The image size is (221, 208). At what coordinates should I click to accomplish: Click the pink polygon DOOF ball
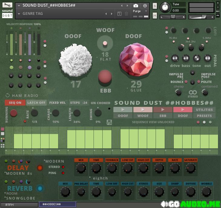(136, 60)
